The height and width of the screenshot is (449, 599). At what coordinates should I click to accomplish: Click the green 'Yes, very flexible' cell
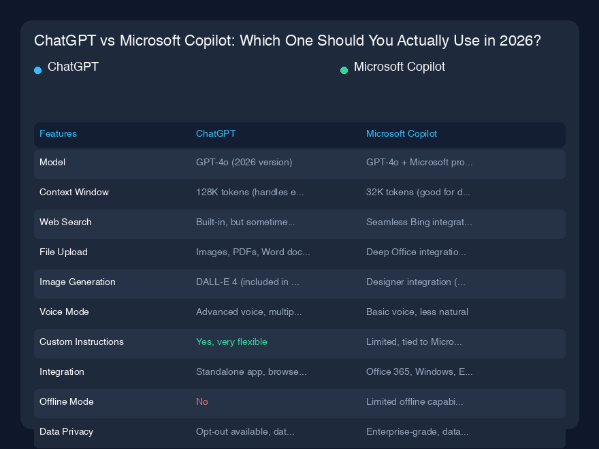231,342
